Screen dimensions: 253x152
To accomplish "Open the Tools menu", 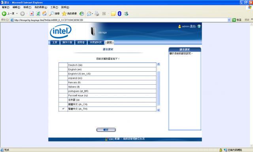I will pos(54,7).
